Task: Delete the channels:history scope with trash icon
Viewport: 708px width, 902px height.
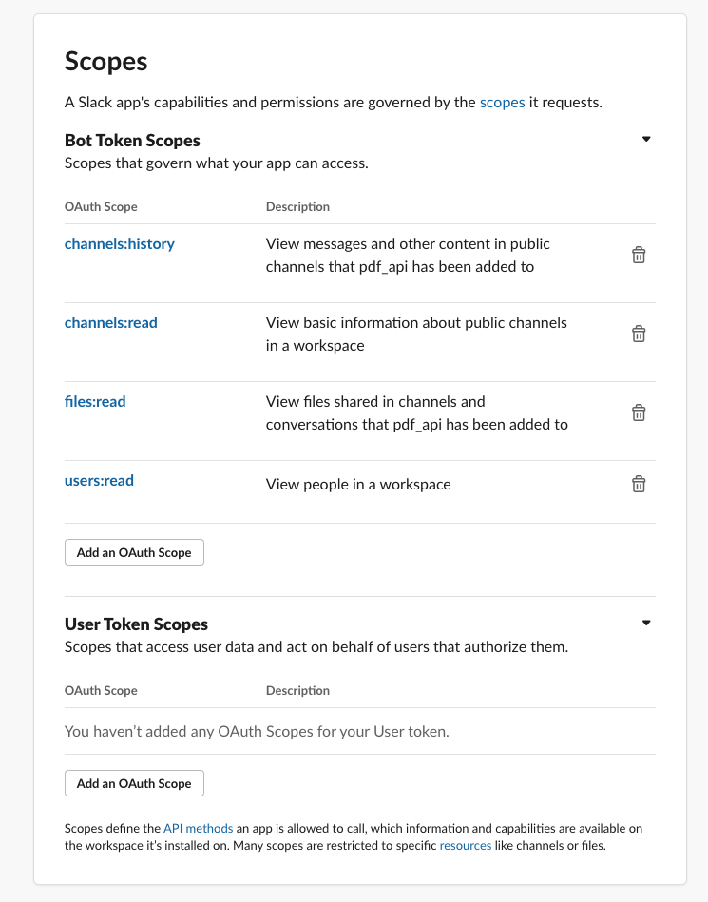Action: 639,255
